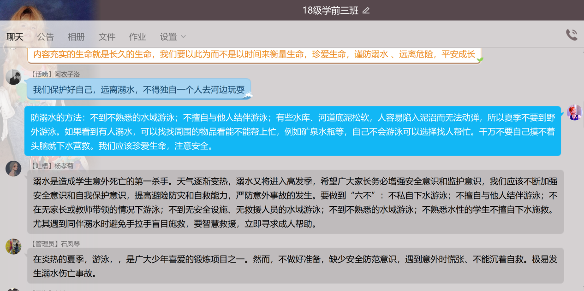584x291 pixels.
Task: Click the sender name 杨孝菊
Action: point(64,166)
